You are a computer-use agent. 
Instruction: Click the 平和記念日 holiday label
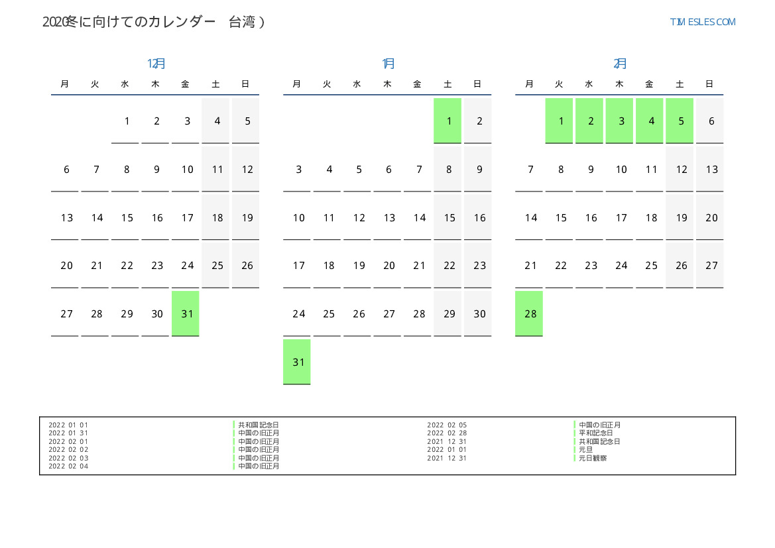point(595,433)
